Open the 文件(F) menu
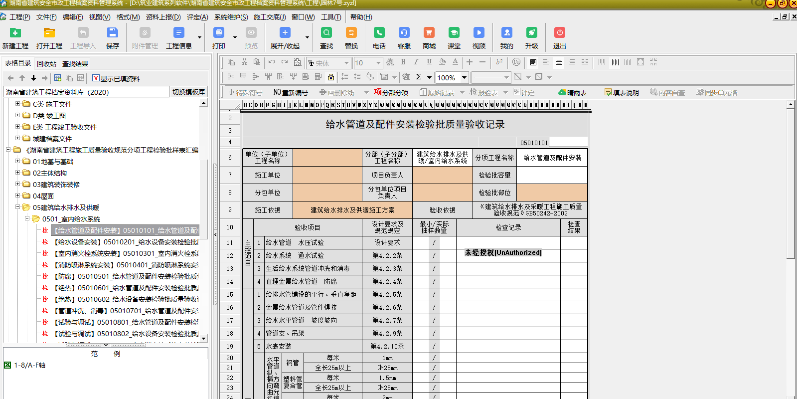797x399 pixels. coord(46,17)
